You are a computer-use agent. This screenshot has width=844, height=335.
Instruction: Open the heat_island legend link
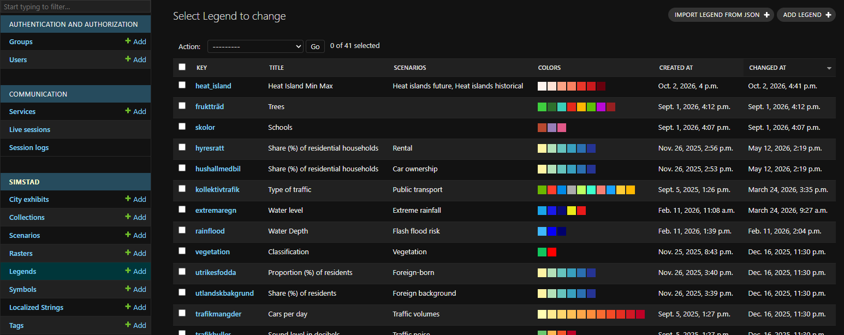[213, 86]
